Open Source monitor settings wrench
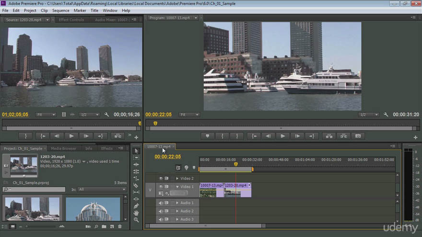422x237 pixels. [106, 114]
